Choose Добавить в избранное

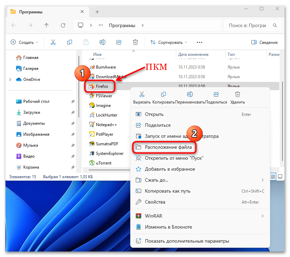click(200, 169)
